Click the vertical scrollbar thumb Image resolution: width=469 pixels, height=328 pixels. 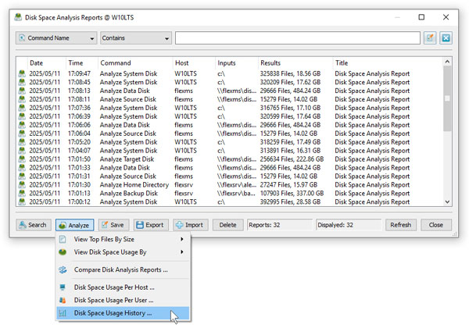click(x=447, y=98)
